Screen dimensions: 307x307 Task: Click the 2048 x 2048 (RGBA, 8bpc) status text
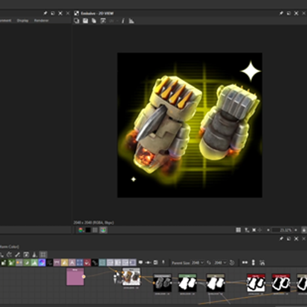tap(94, 222)
